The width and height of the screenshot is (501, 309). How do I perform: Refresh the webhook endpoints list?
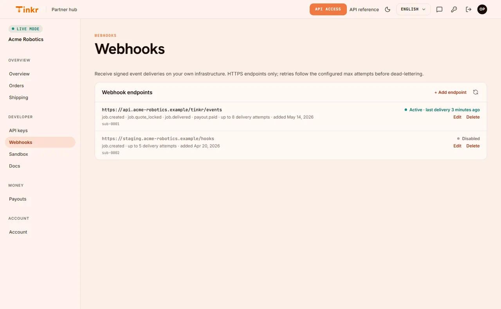point(476,92)
